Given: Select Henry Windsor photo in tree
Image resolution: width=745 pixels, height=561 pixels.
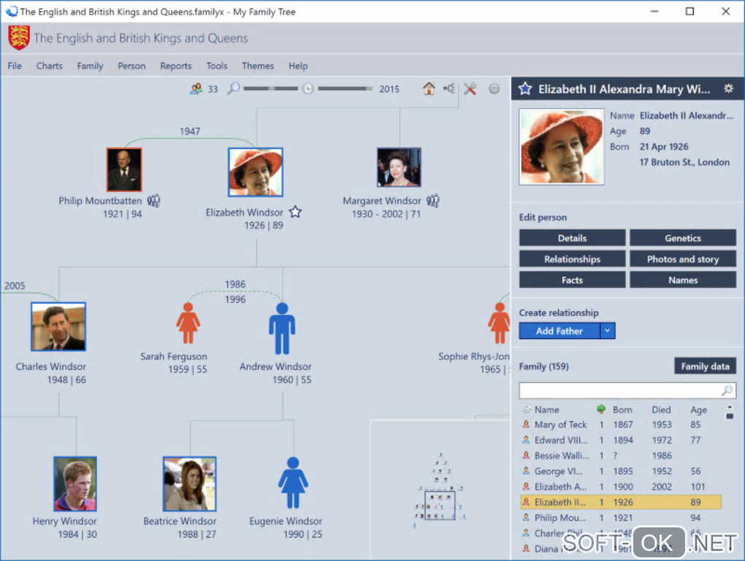Looking at the screenshot, I should 75,484.
